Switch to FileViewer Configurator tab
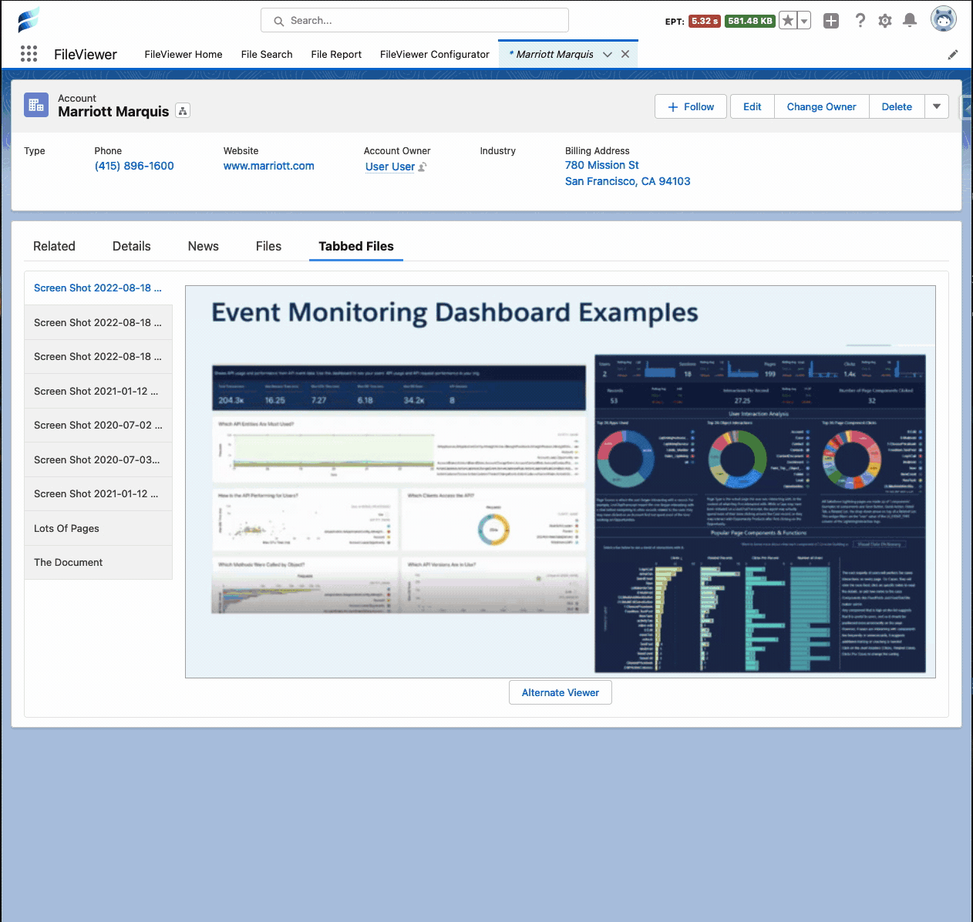The height and width of the screenshot is (922, 973). (435, 54)
